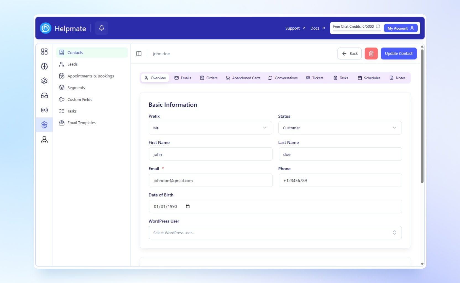Open calendar picker in Date of Birth
This screenshot has height=283, width=460.
click(188, 206)
